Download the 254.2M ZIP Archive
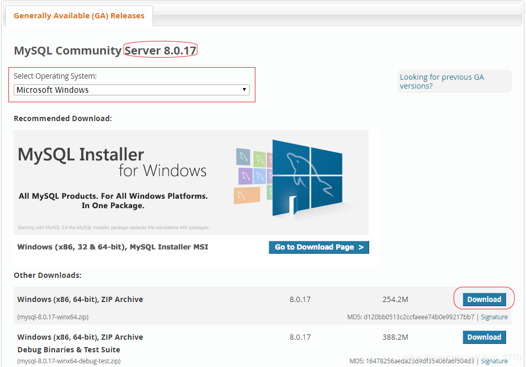526x367 pixels. [484, 299]
